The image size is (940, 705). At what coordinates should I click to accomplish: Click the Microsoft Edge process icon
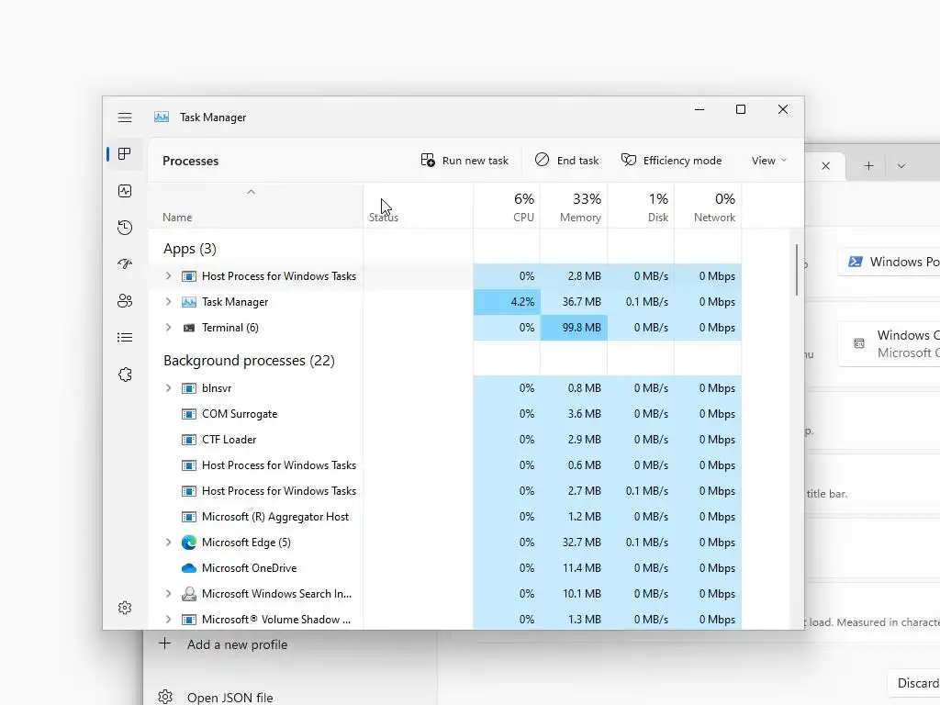point(189,543)
